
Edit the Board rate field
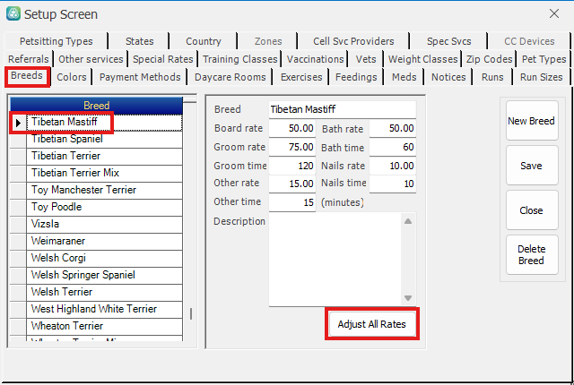click(x=292, y=128)
